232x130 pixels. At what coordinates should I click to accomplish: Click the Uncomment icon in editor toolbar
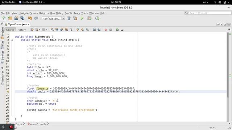click(x=122, y=30)
